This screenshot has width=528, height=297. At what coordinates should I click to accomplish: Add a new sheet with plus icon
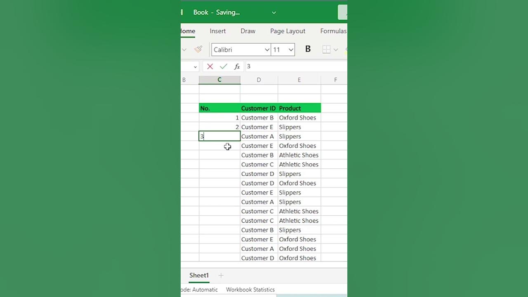tap(221, 276)
